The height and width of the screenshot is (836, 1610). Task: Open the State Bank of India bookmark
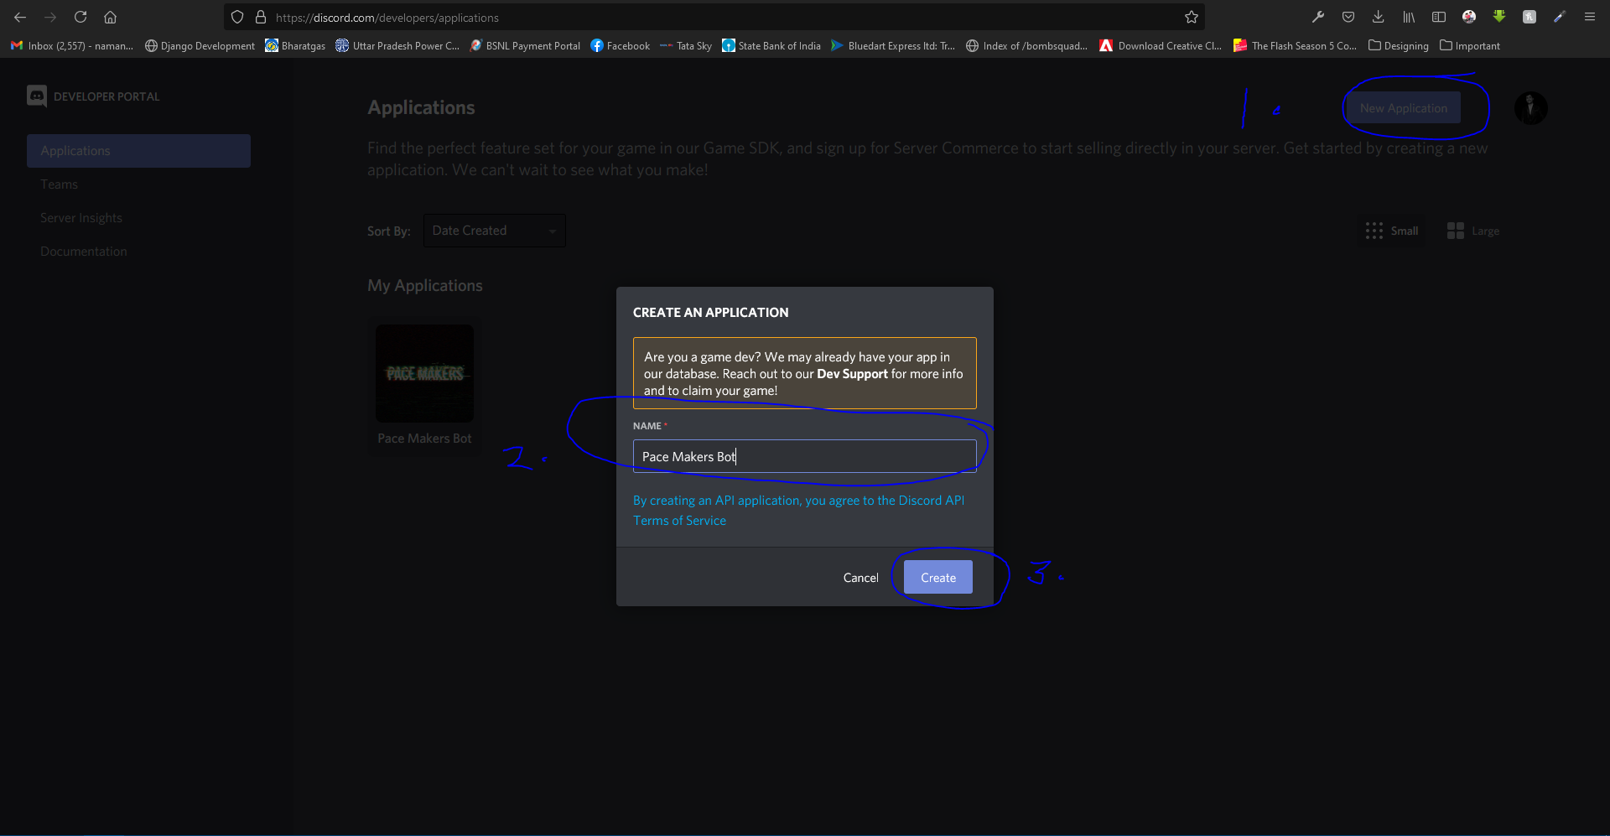click(771, 46)
